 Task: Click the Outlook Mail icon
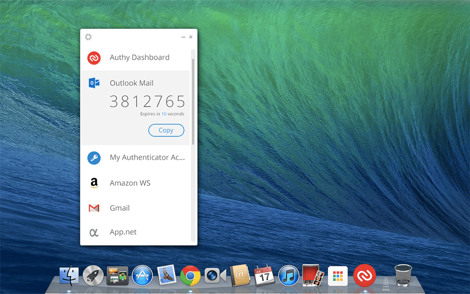click(94, 83)
